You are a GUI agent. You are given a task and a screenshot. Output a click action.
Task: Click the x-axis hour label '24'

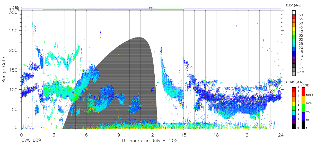281,135
